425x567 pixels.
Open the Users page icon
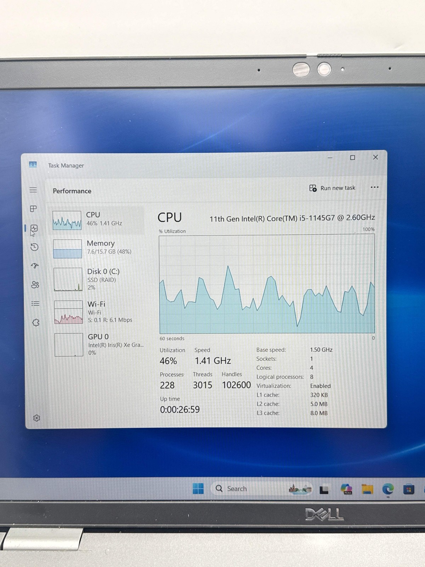pyautogui.click(x=35, y=285)
